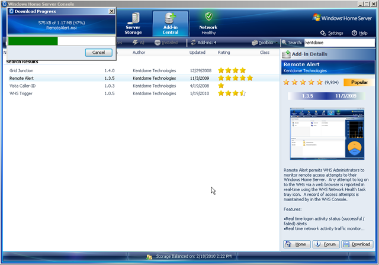This screenshot has height=265, width=379.
Task: Open the Network Healthy tab
Action: [x=208, y=24]
